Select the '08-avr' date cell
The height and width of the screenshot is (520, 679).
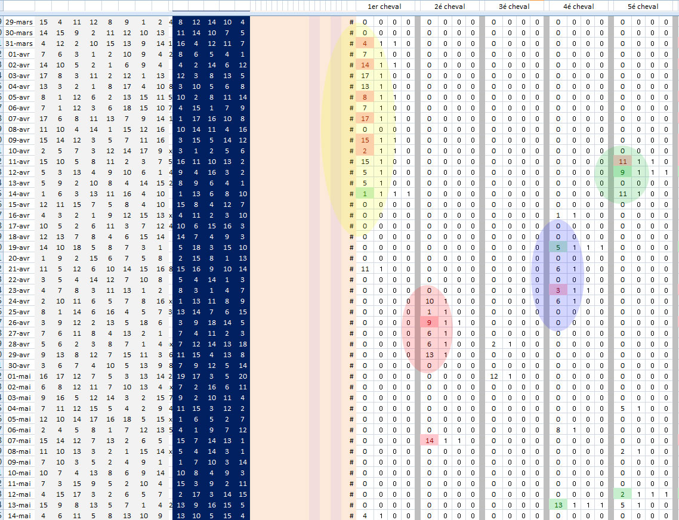[x=19, y=129]
